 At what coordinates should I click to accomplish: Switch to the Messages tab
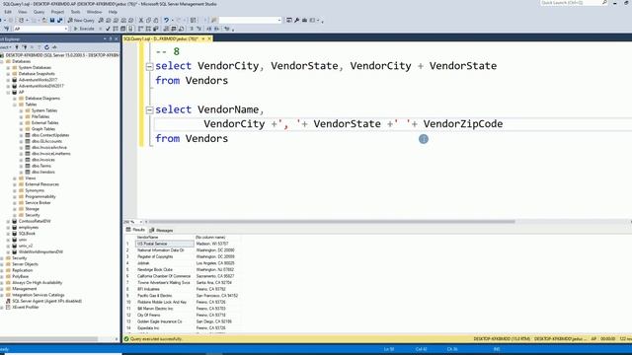[x=161, y=230]
